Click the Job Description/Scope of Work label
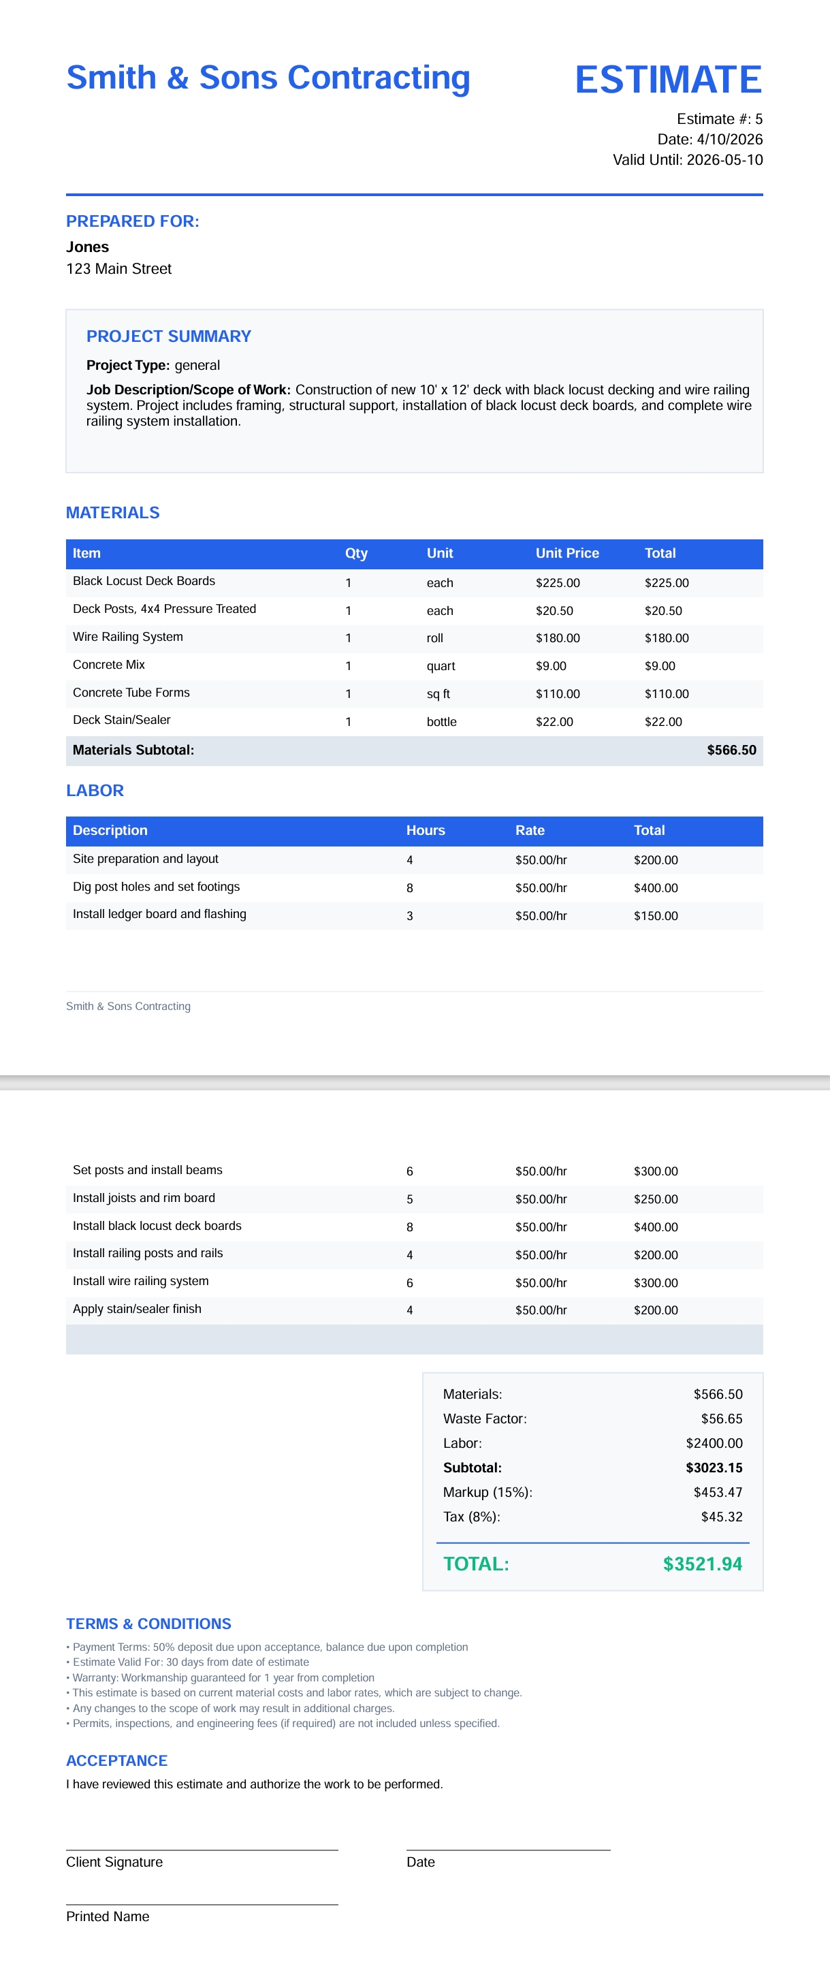830x1979 pixels. (x=188, y=390)
